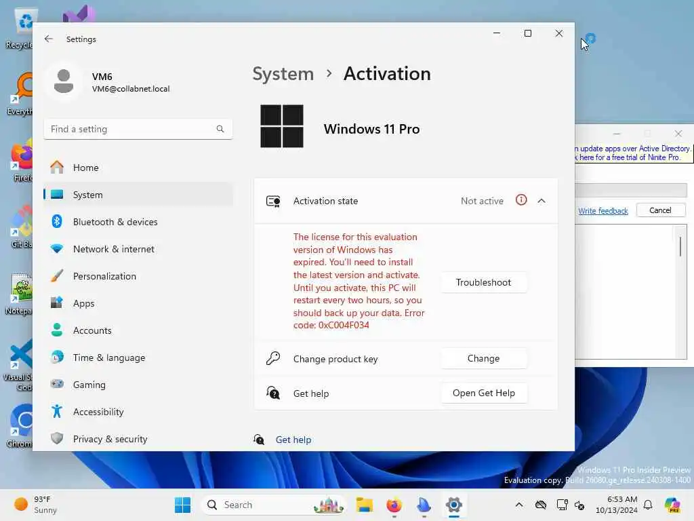
Task: Open Apps settings category
Action: tap(138, 303)
